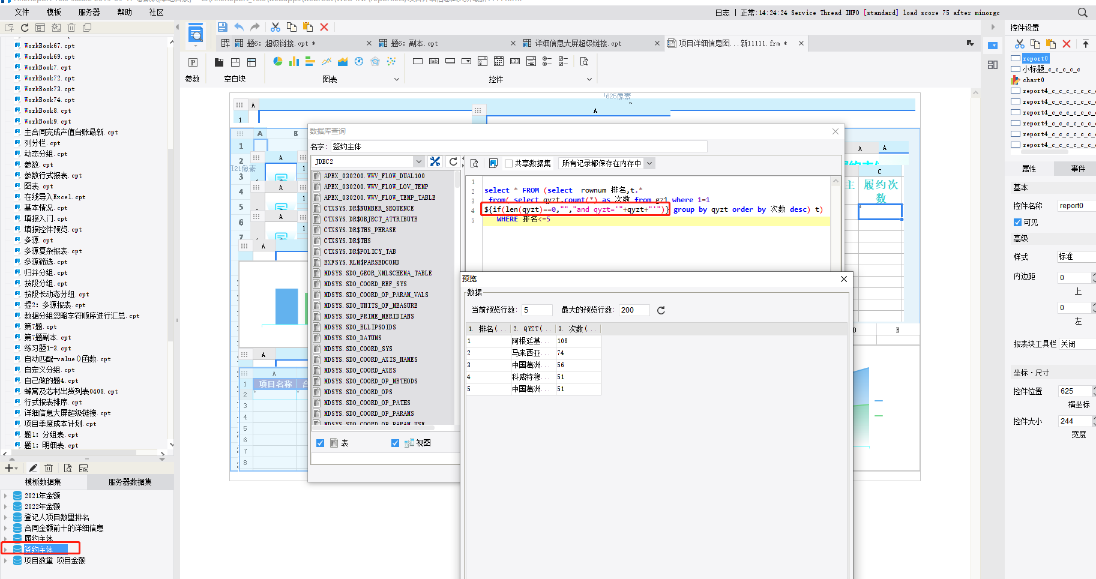Insert a pie chart from chart toolbar
The height and width of the screenshot is (579, 1096).
pyautogui.click(x=278, y=61)
